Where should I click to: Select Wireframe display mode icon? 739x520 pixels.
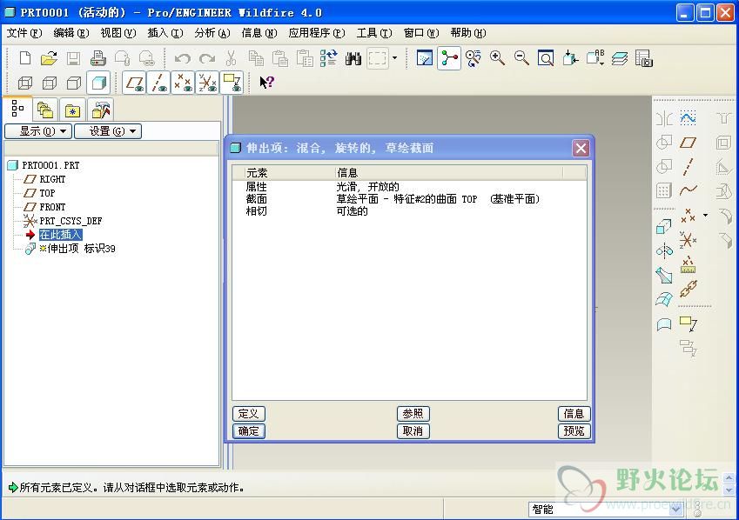(25, 83)
